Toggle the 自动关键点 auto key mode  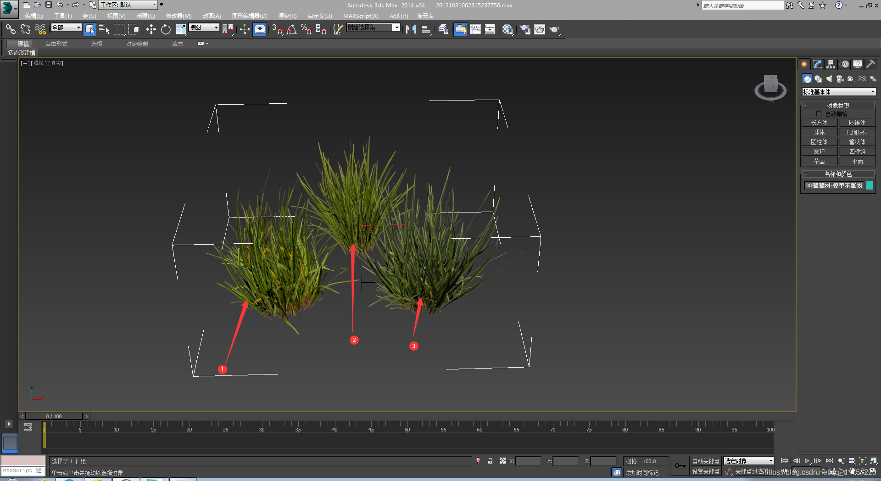pos(706,461)
